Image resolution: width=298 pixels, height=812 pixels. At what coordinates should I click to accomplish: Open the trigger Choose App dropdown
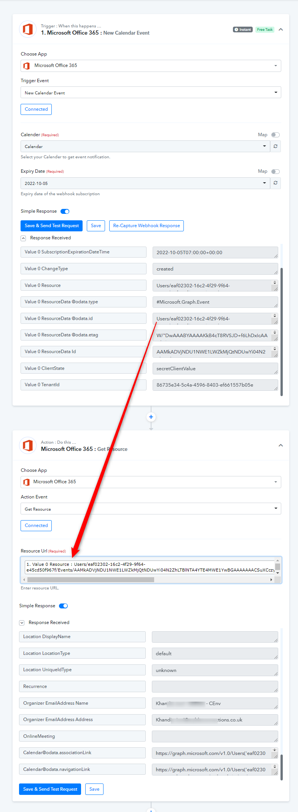[x=151, y=66]
